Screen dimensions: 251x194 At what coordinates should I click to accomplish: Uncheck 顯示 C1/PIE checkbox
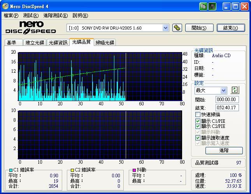(x=198, y=121)
